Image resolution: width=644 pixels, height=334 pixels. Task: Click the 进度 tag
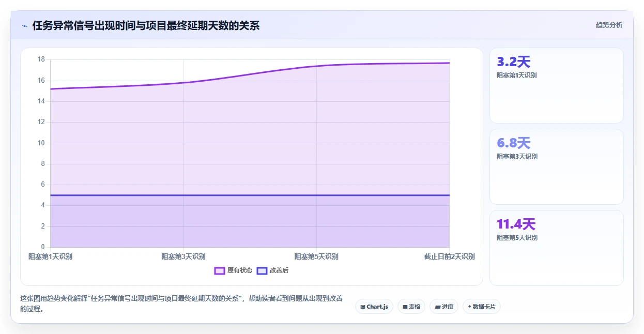pyautogui.click(x=444, y=307)
